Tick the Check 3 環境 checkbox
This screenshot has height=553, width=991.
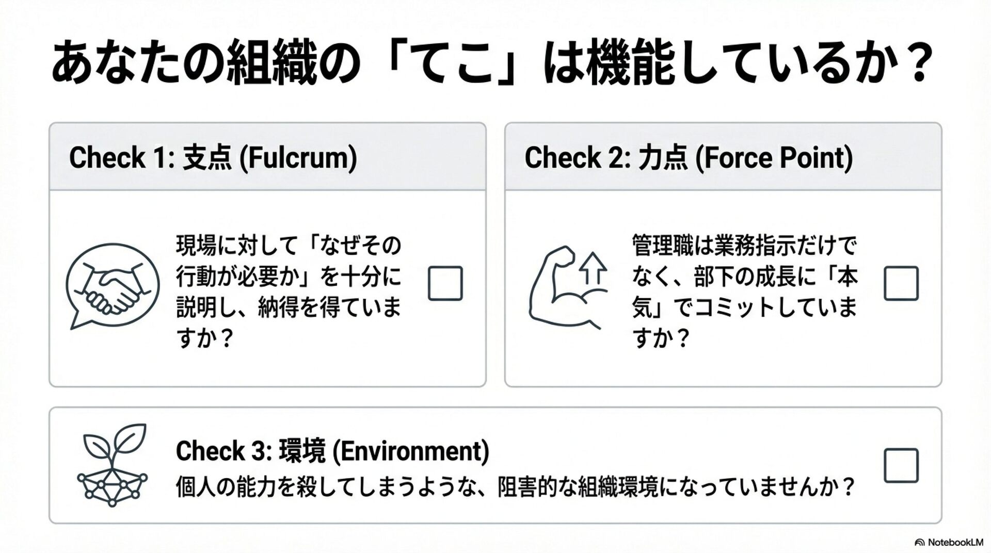tap(901, 465)
